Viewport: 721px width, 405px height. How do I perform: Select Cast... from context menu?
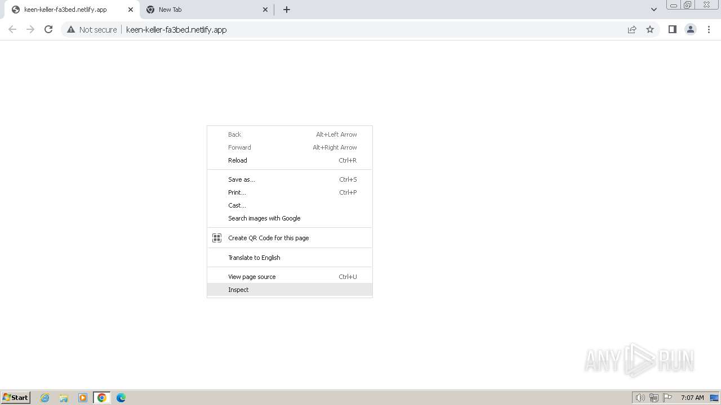point(290,205)
